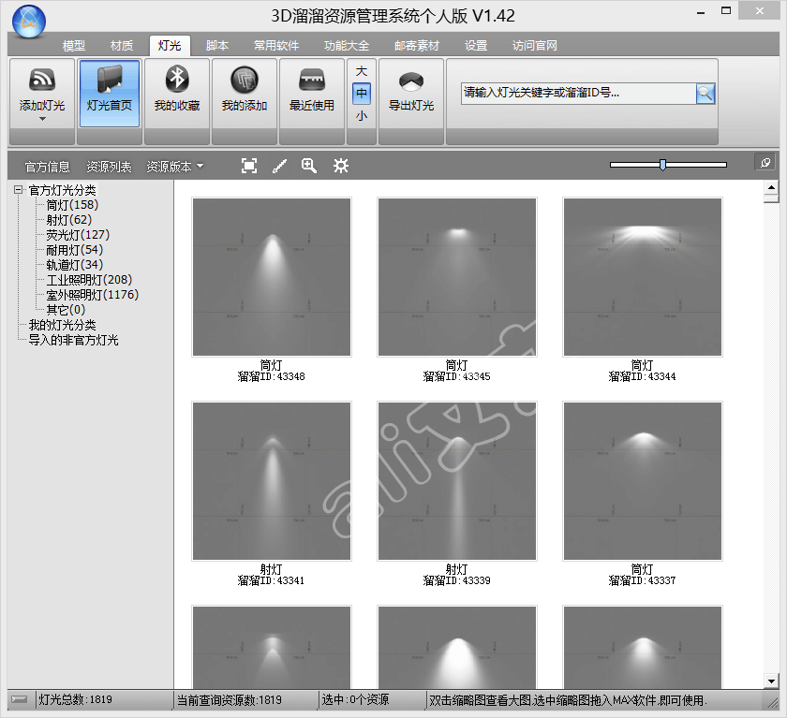Select 耐用灯(54) category
This screenshot has height=718, width=787.
[75, 250]
